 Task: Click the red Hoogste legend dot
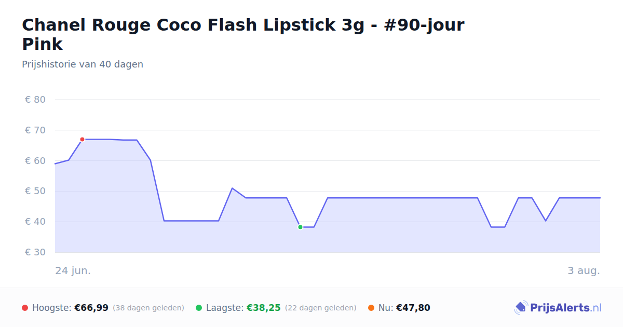(x=25, y=308)
